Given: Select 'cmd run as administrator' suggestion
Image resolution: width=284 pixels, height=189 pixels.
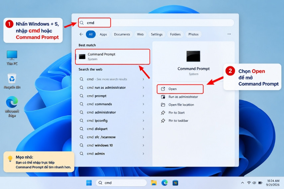Looking at the screenshot, I should coord(112,88).
